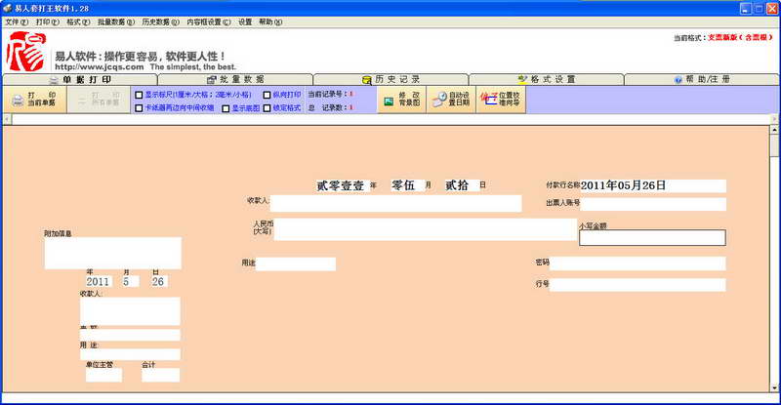
Task: Click the 单位主管 field
Action: point(103,375)
